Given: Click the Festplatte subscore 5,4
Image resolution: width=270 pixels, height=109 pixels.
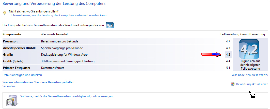Looking at the screenshot, I should 228,68.
